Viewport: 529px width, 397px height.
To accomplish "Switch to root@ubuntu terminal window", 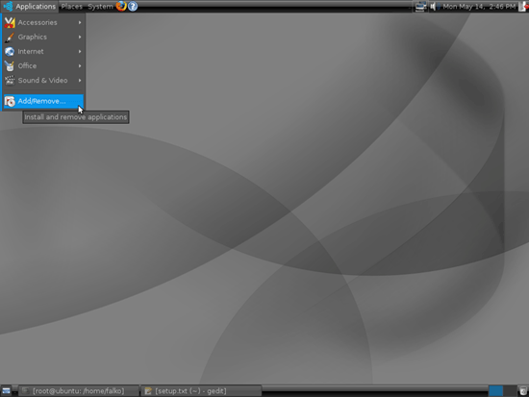I will tap(78, 391).
